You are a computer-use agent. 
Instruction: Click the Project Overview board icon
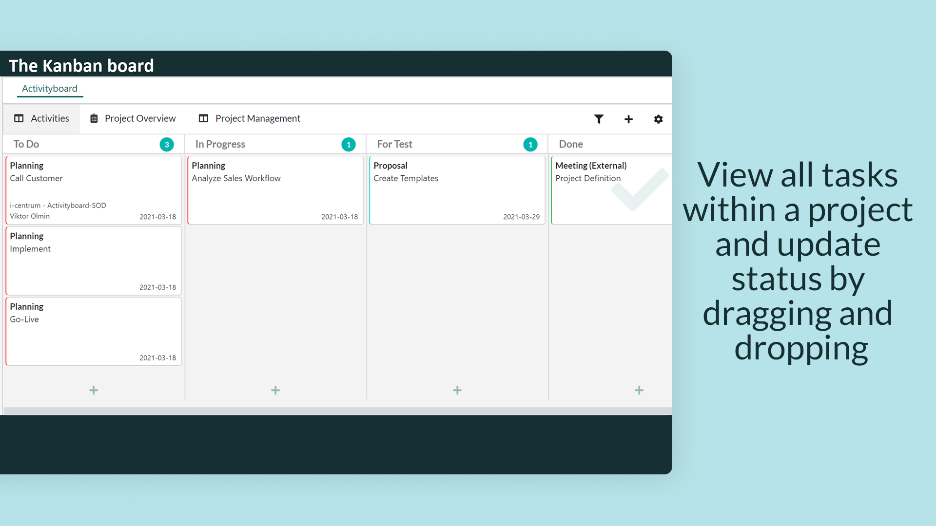click(95, 118)
